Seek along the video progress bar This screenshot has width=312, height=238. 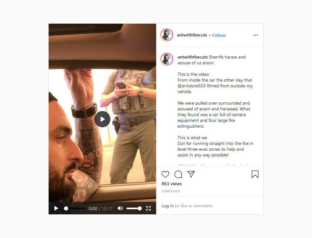[75, 208]
